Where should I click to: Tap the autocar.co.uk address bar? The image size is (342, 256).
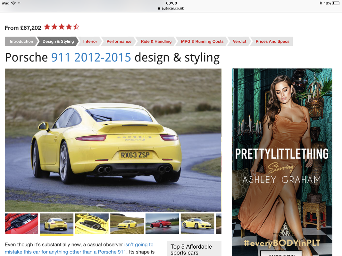coord(171,8)
